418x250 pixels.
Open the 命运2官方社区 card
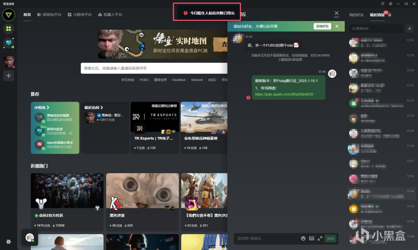tap(67, 202)
